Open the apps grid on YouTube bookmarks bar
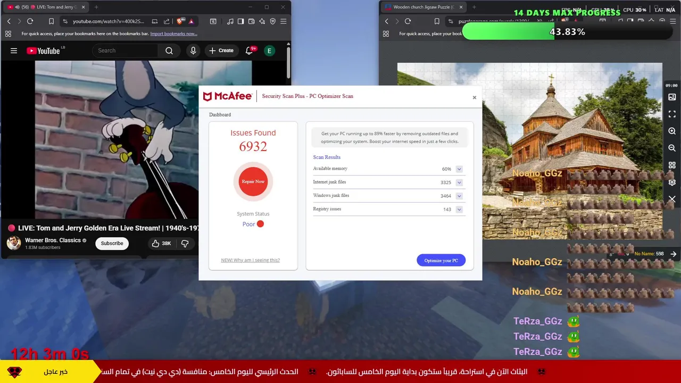 point(8,34)
